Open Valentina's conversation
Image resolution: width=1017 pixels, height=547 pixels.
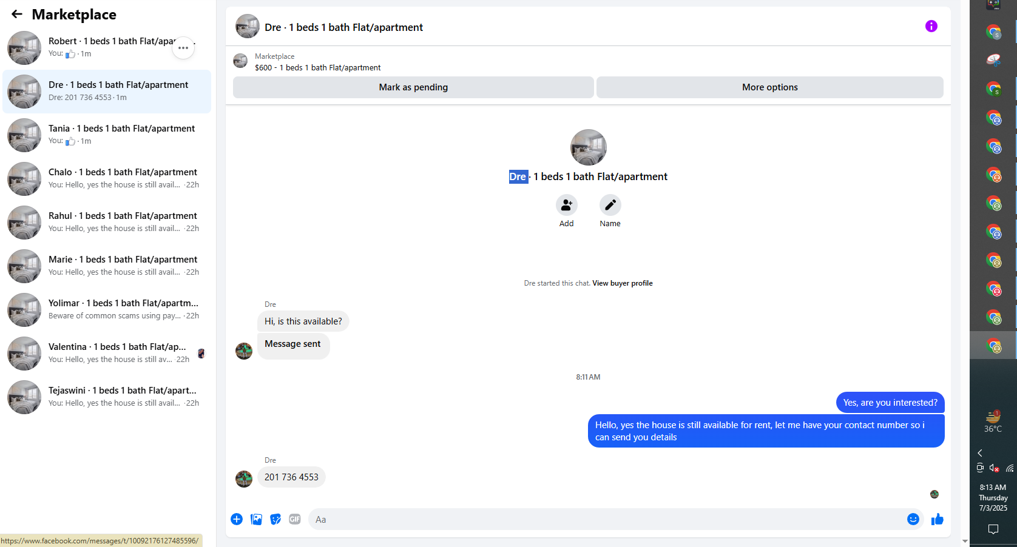tap(107, 354)
